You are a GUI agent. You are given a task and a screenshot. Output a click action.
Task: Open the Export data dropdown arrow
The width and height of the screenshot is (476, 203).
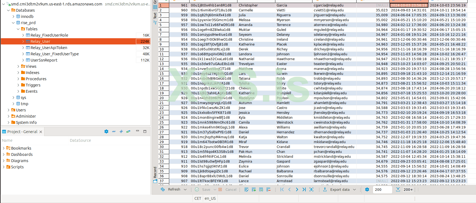click(x=354, y=189)
